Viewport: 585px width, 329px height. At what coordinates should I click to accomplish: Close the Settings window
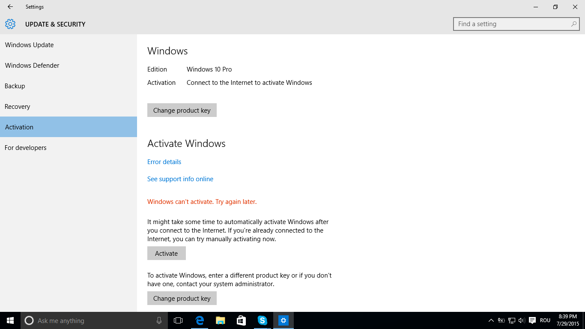(x=575, y=7)
